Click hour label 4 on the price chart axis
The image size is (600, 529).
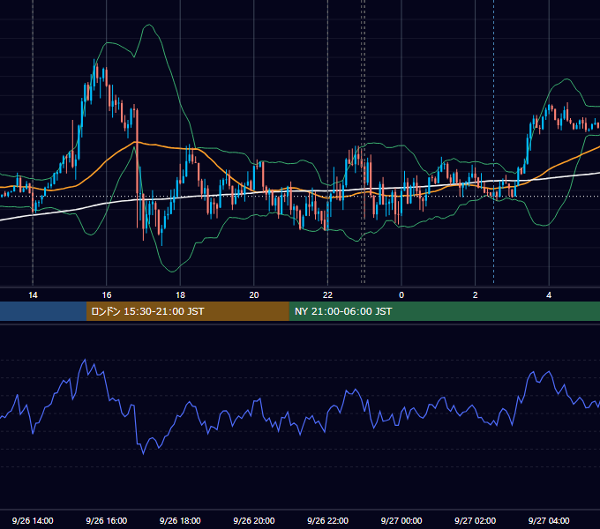pos(549,294)
